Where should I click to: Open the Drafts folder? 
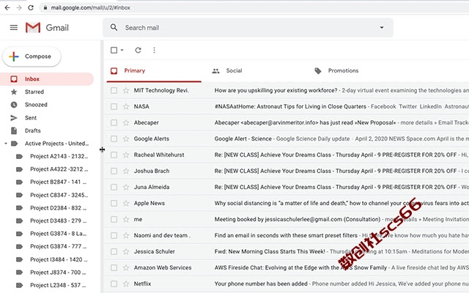pos(32,130)
